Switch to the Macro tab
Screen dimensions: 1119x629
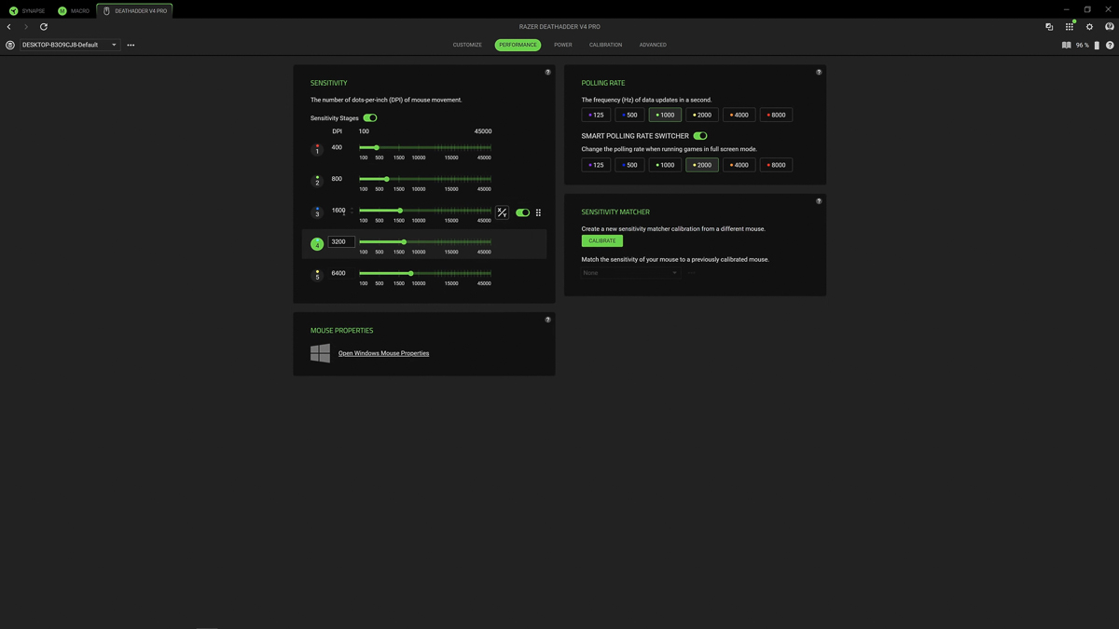coord(75,11)
